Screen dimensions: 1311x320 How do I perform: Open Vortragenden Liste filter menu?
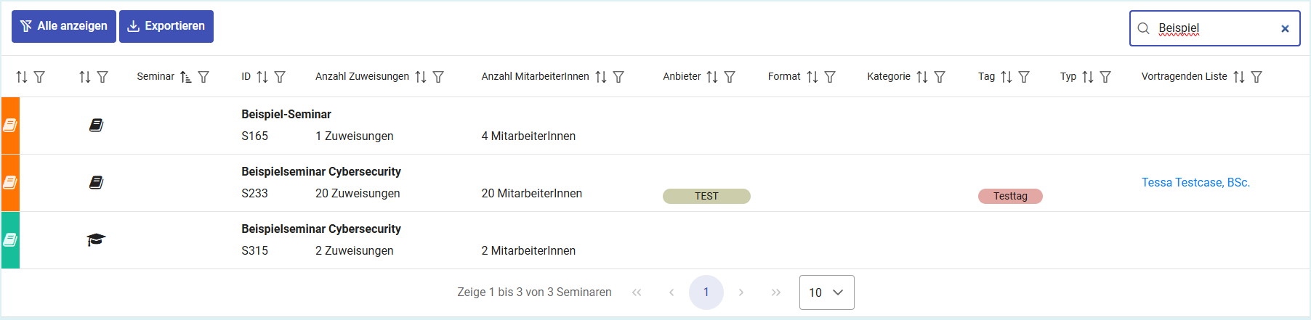(x=1256, y=77)
